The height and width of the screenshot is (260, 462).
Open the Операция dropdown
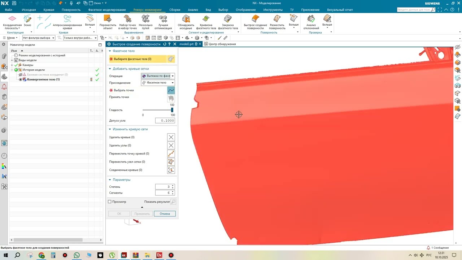158,76
